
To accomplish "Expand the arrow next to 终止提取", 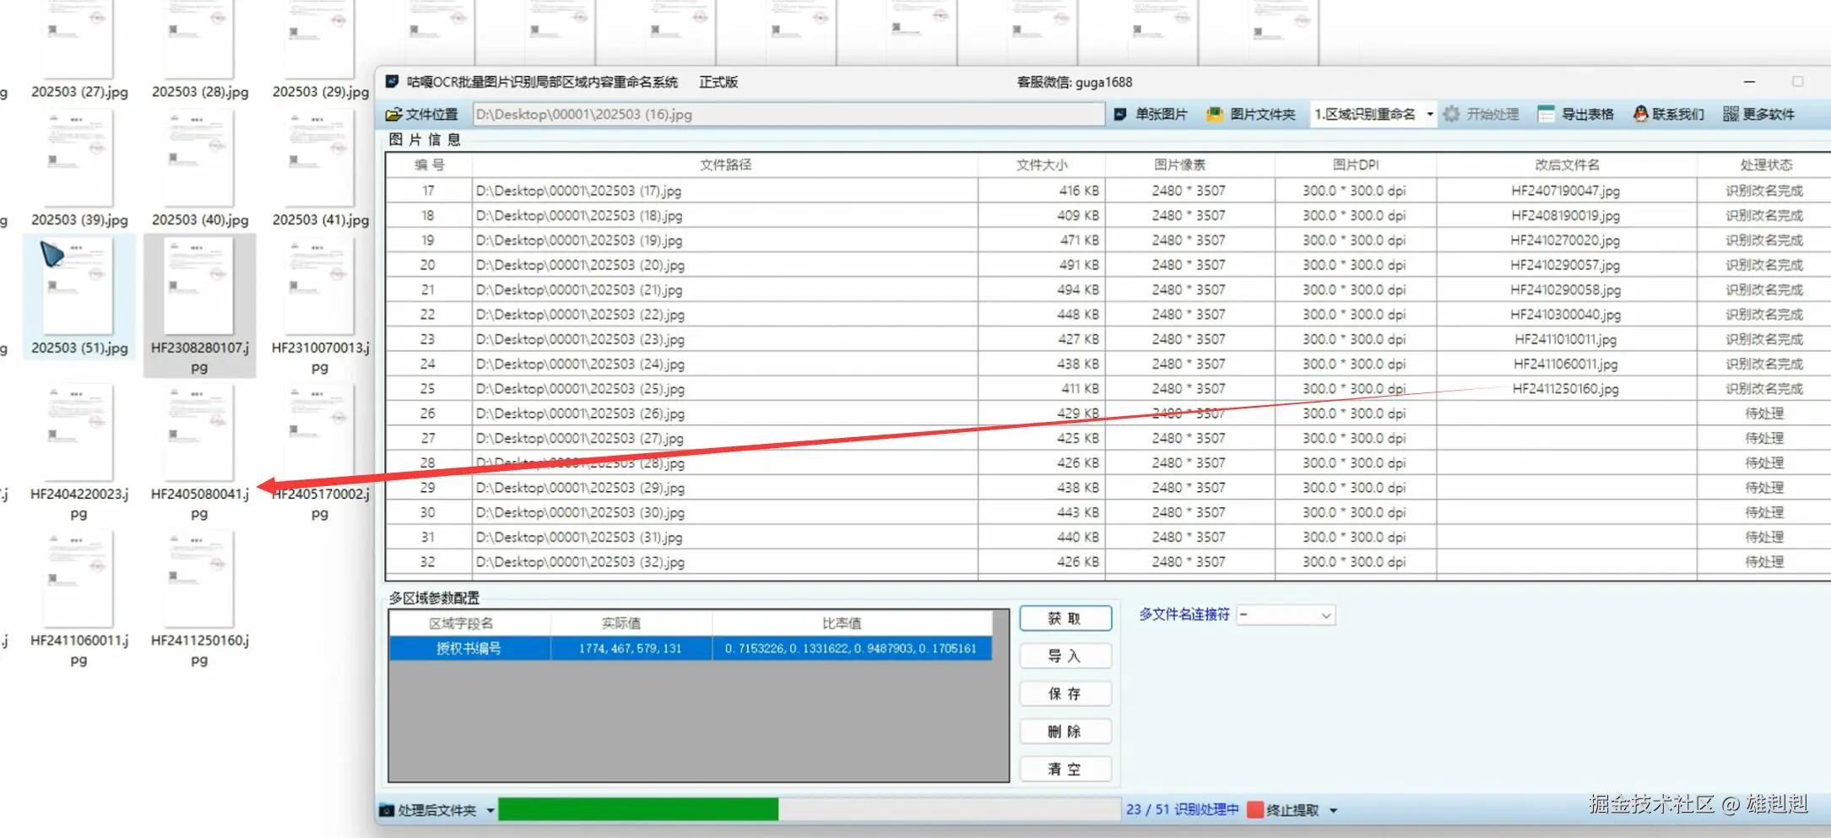I will [1334, 810].
